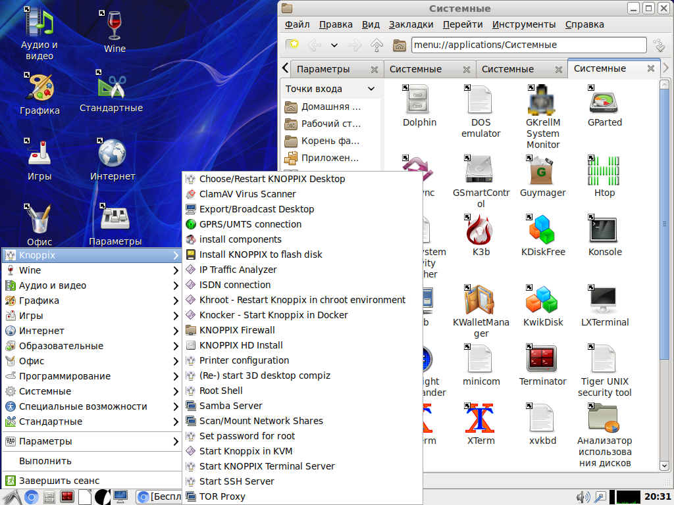Choose Start SSH Server entry
The width and height of the screenshot is (674, 505).
point(303,481)
